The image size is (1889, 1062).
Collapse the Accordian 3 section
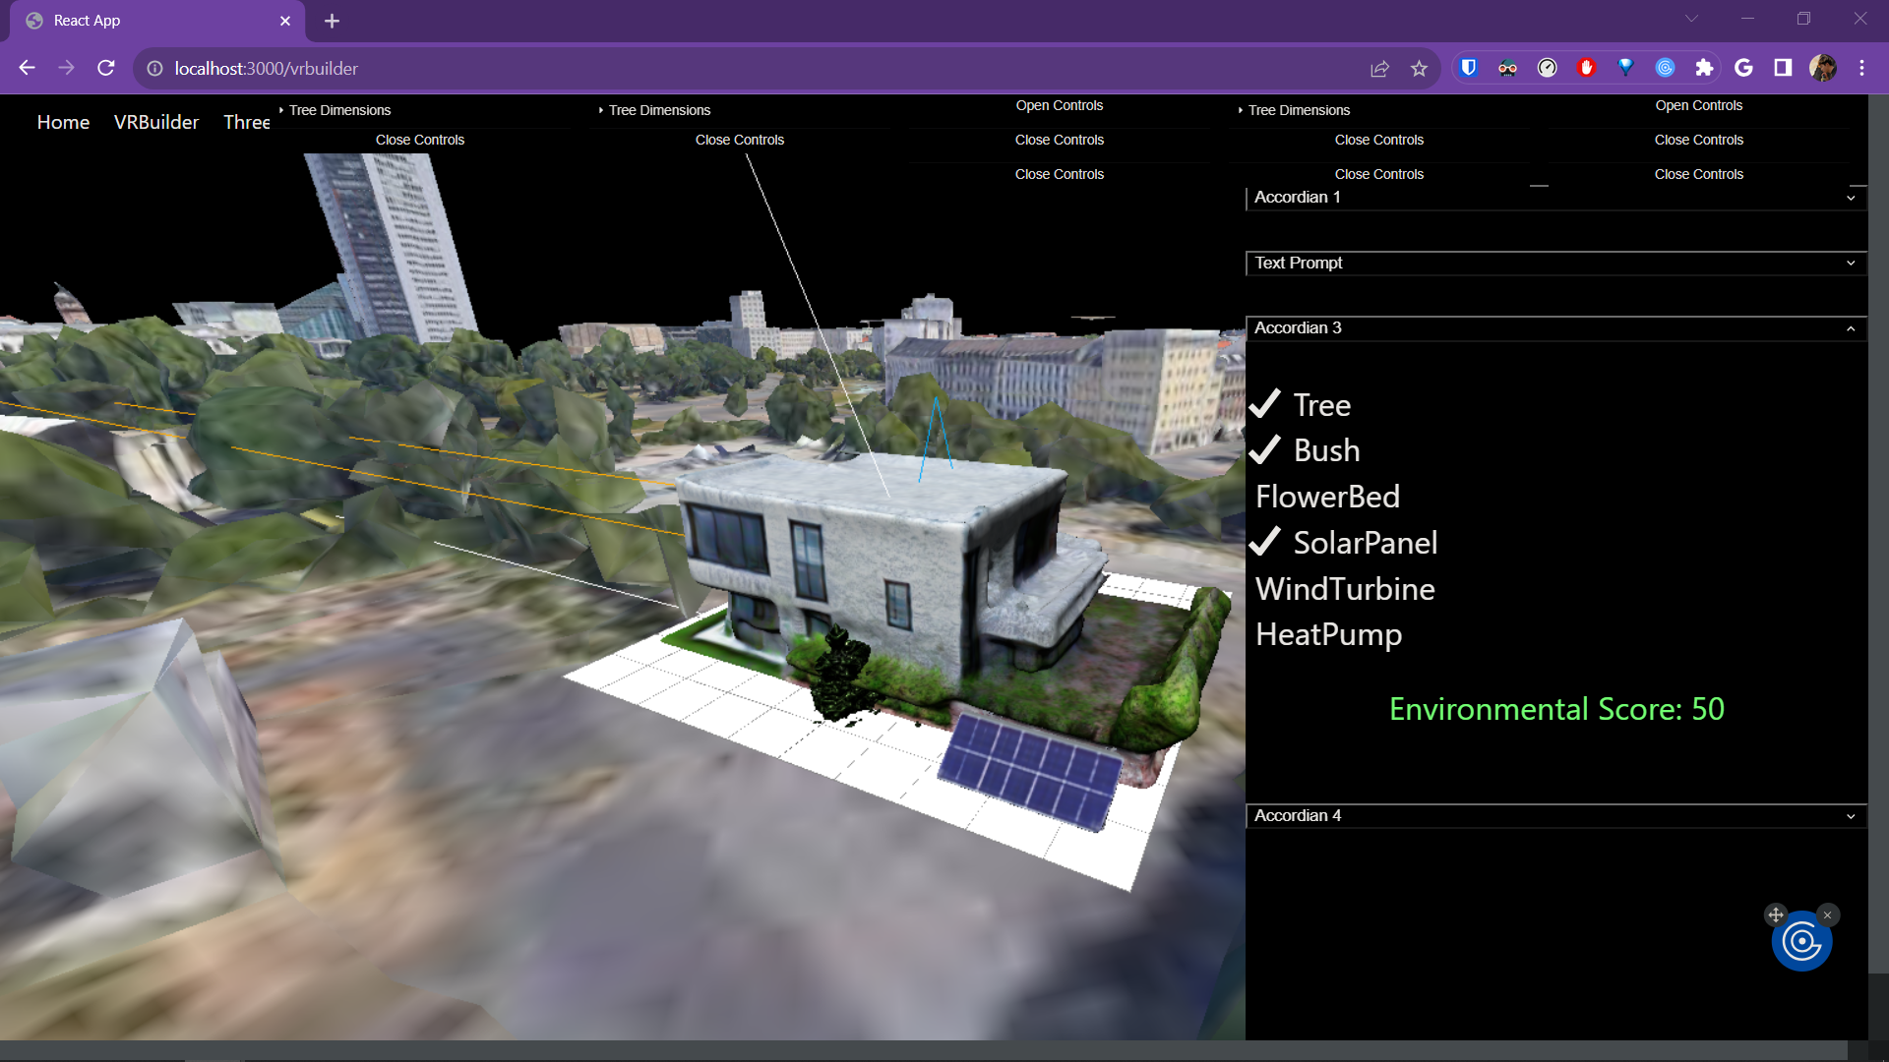pos(1554,328)
